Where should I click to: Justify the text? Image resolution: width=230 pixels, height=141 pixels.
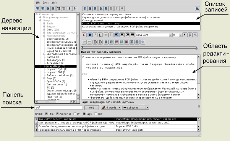(132, 35)
